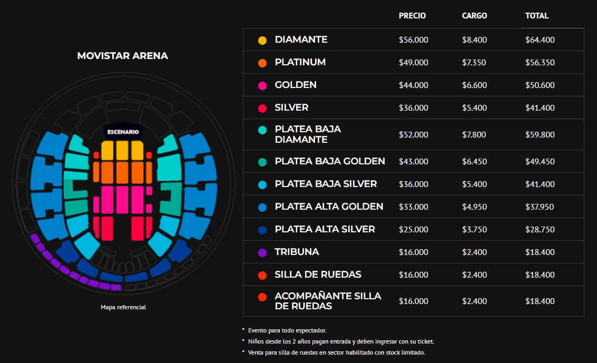This screenshot has height=363, width=597.
Task: Click the TOTAL column header
Action: click(x=537, y=16)
